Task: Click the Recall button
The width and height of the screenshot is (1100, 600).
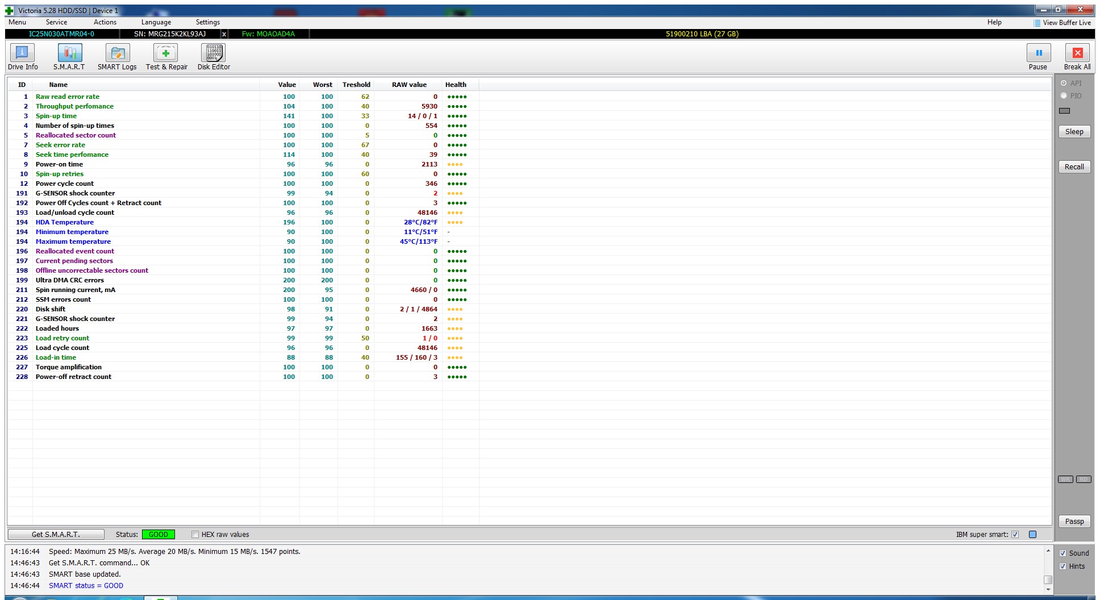Action: [1074, 166]
